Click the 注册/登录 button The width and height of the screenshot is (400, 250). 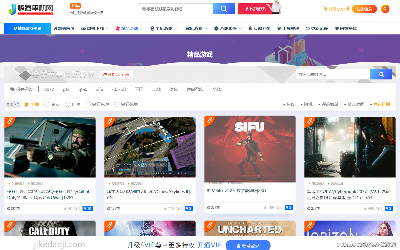[x=364, y=9]
